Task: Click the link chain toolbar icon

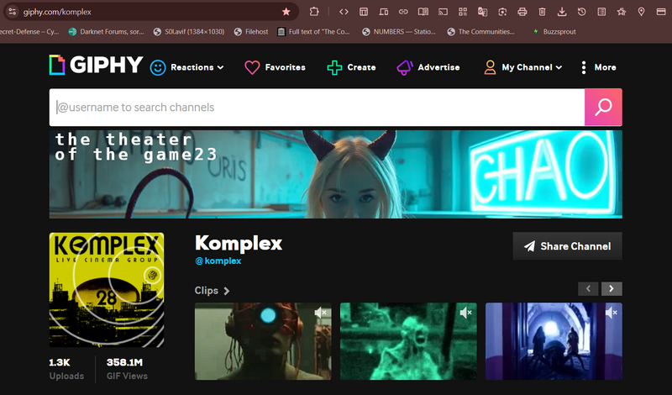Action: (403, 12)
